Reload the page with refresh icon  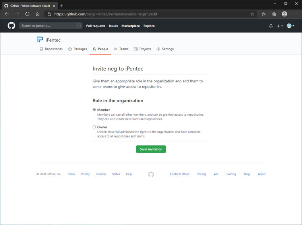27,14
